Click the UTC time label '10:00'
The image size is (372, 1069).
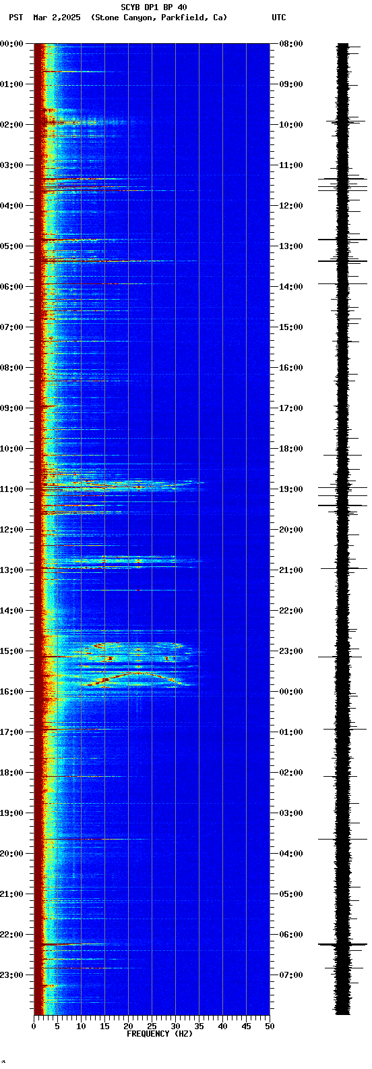pyautogui.click(x=291, y=125)
